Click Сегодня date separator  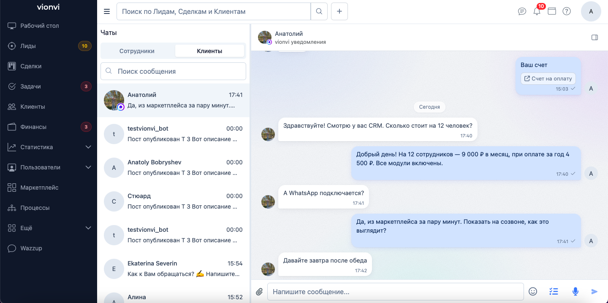pos(429,107)
